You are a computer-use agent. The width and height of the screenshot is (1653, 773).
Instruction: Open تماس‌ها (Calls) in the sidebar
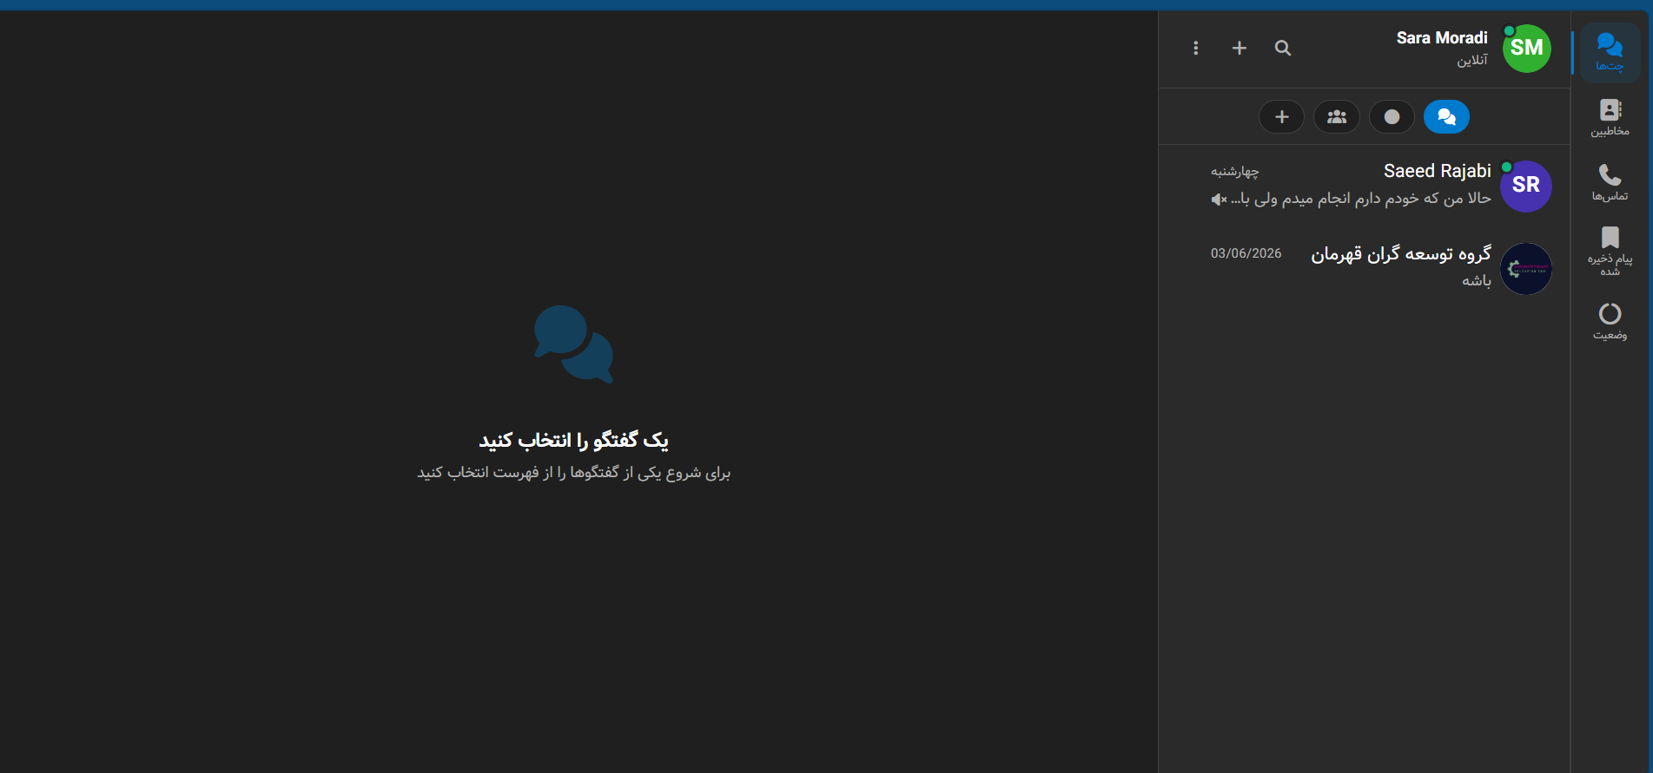[x=1610, y=183]
